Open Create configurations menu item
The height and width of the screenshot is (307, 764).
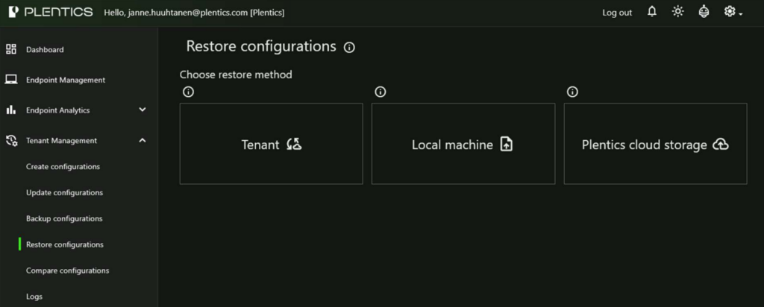pos(63,167)
